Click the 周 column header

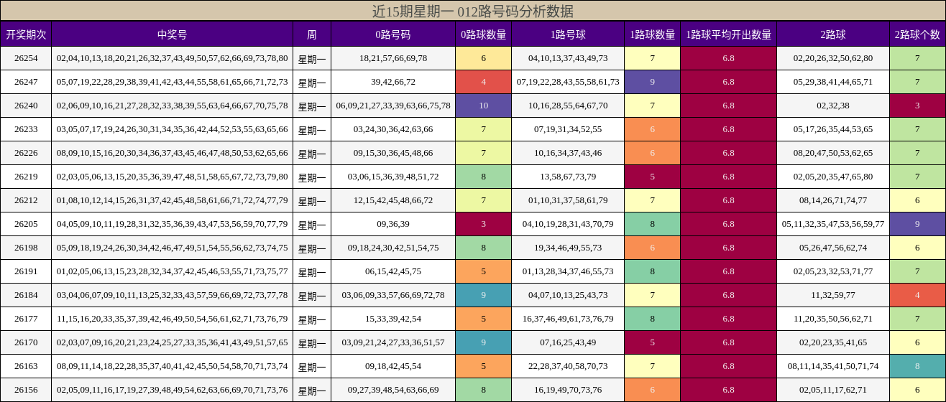point(312,34)
